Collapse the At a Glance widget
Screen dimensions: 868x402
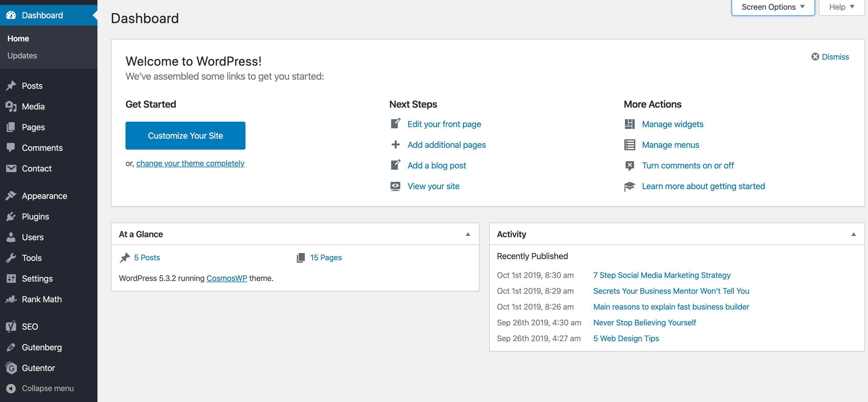pyautogui.click(x=468, y=234)
